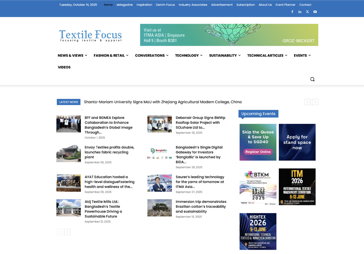Open the Technical Articles dropdown menu
This screenshot has height=254, width=364.
coord(267,56)
